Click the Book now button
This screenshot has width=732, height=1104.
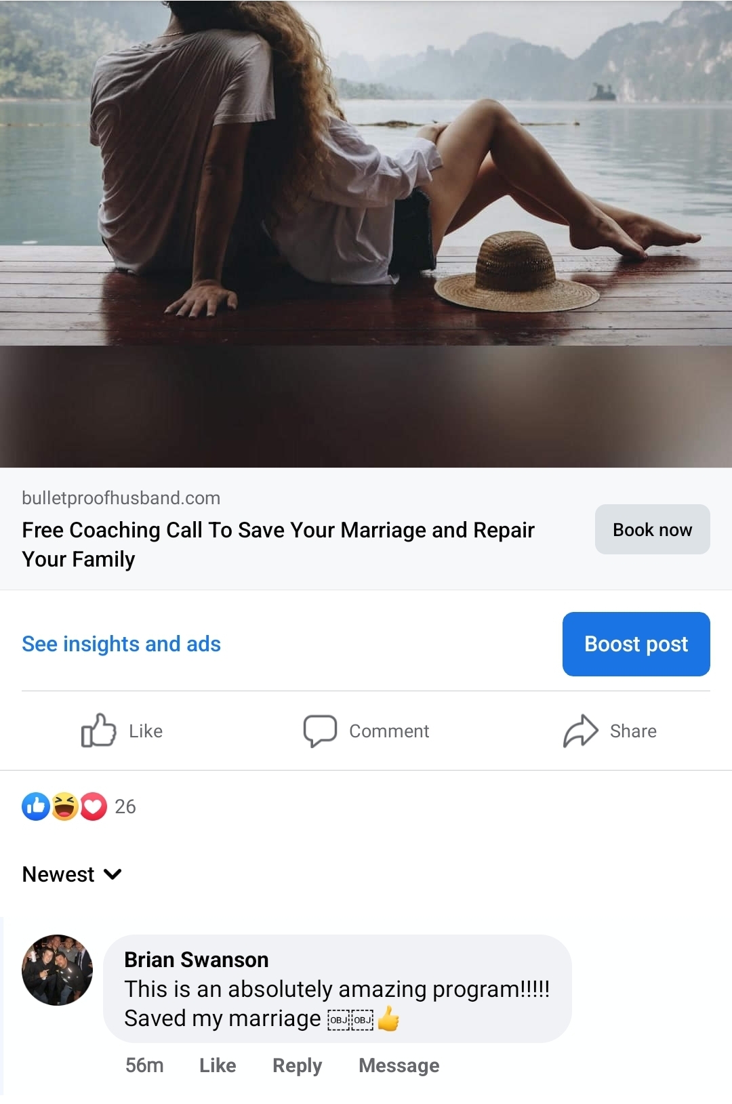[x=652, y=529]
